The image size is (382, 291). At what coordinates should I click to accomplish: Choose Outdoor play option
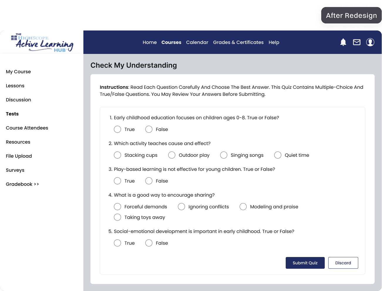[172, 155]
